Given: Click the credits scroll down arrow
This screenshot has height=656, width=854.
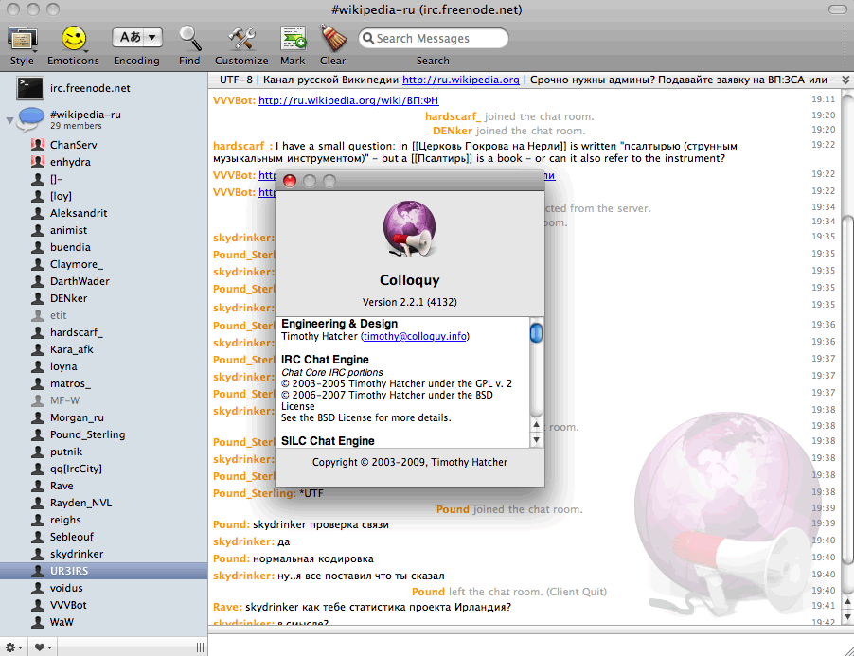Looking at the screenshot, I should [537, 440].
